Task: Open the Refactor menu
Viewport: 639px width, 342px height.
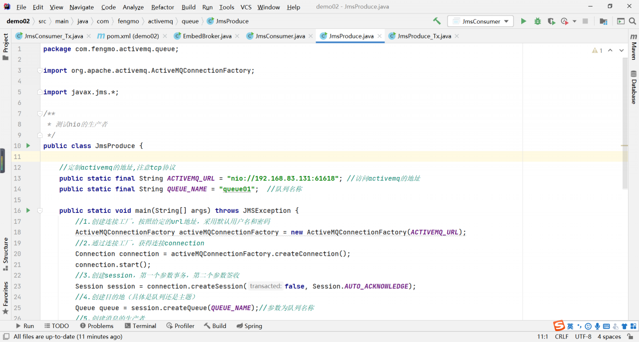Action: [163, 7]
